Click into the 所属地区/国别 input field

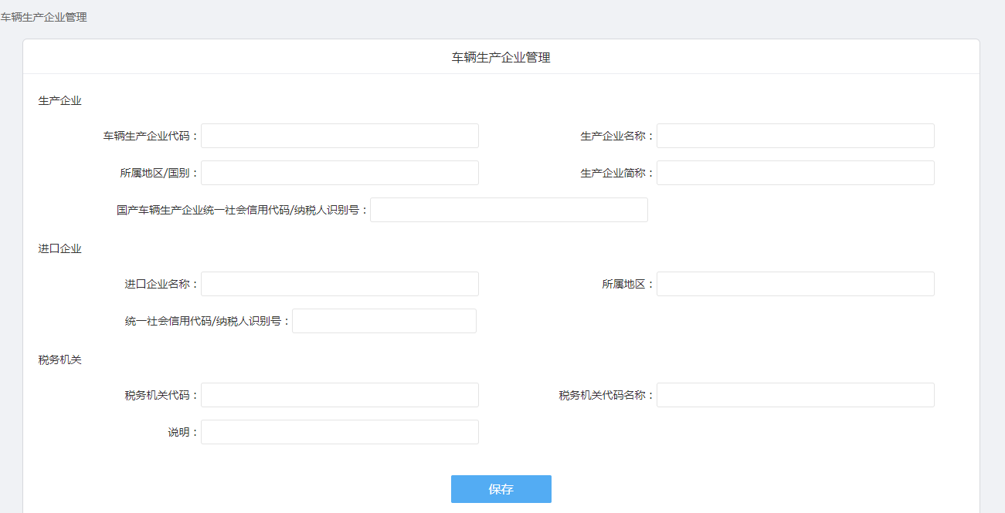339,173
